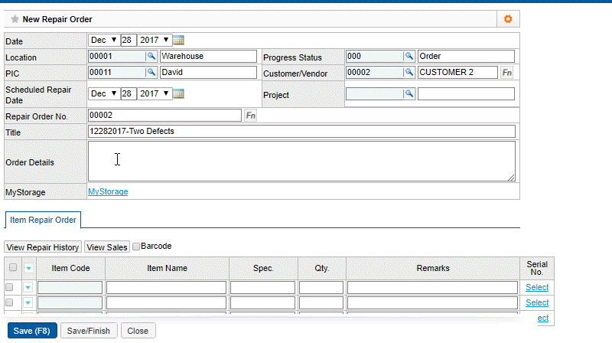Open the MyStorage link
The image size is (612, 343).
coord(108,192)
